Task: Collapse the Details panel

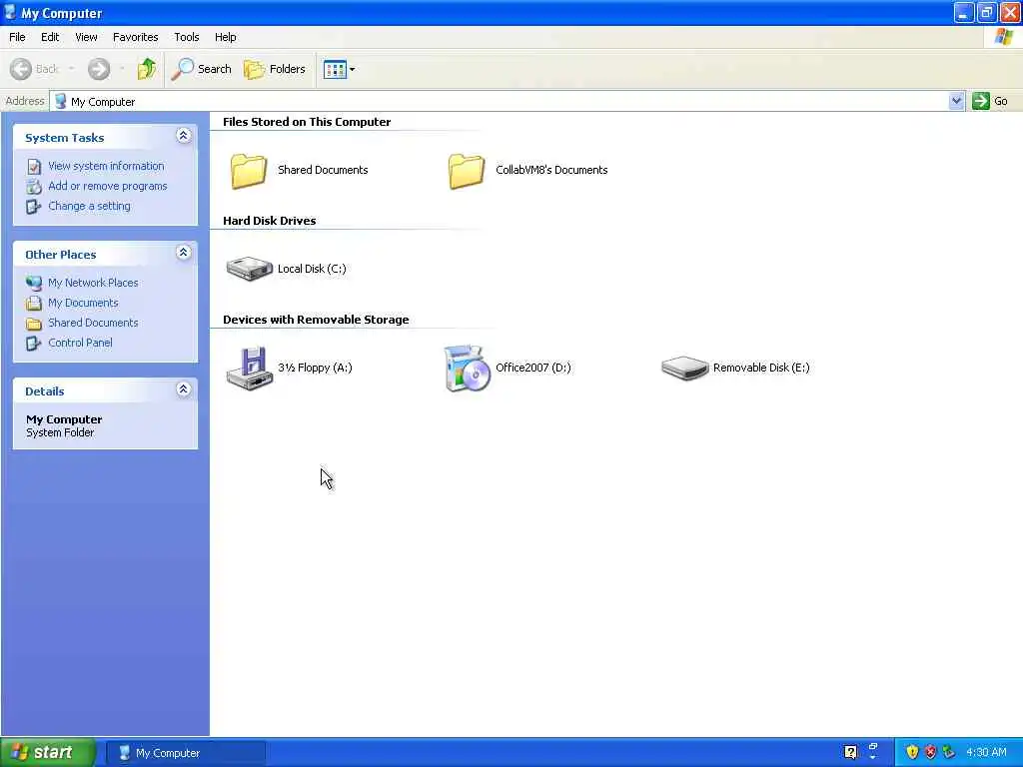Action: pos(184,389)
